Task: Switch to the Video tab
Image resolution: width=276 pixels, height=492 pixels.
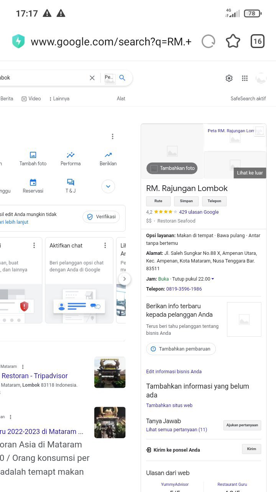Action: coord(31,99)
